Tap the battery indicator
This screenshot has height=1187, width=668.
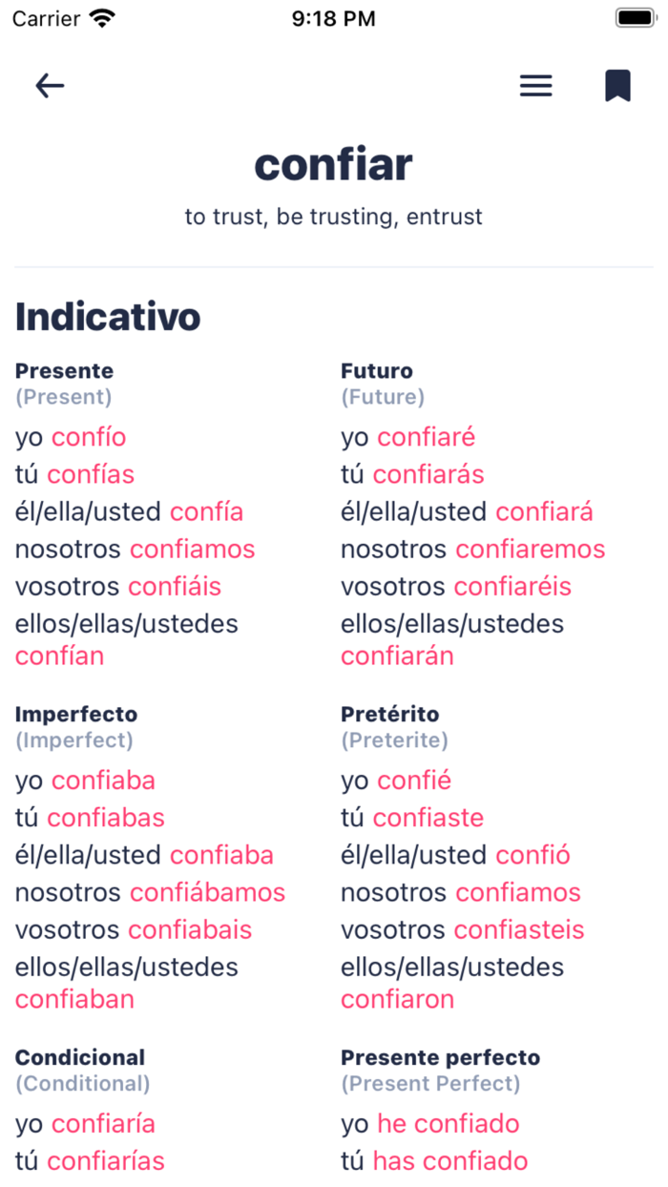click(635, 16)
